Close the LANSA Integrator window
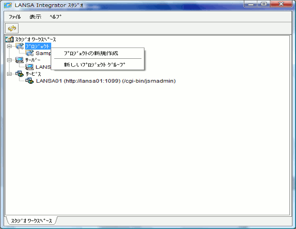Image resolution: width=296 pixels, height=229 pixels. [x=281, y=4]
